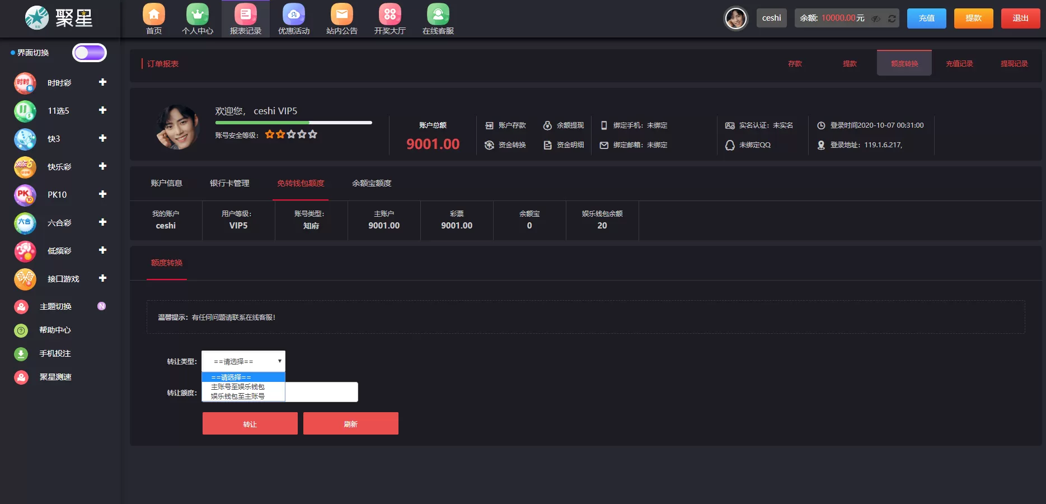This screenshot has width=1046, height=504.
Task: Open 站内公告 mail icon
Action: pos(341,15)
